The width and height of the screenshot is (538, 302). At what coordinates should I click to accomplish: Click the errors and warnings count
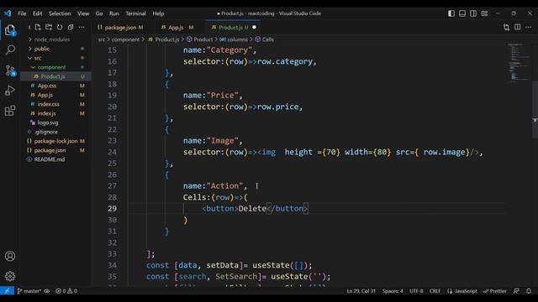click(66, 291)
